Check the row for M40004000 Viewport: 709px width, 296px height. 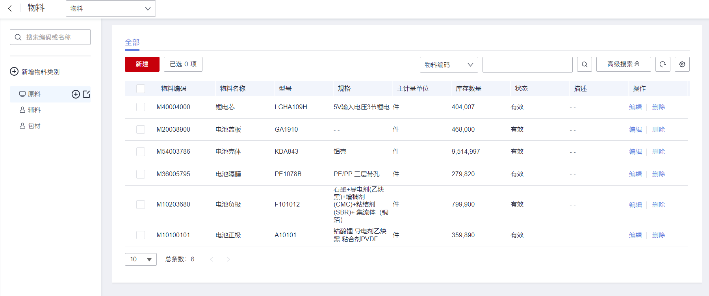[141, 107]
